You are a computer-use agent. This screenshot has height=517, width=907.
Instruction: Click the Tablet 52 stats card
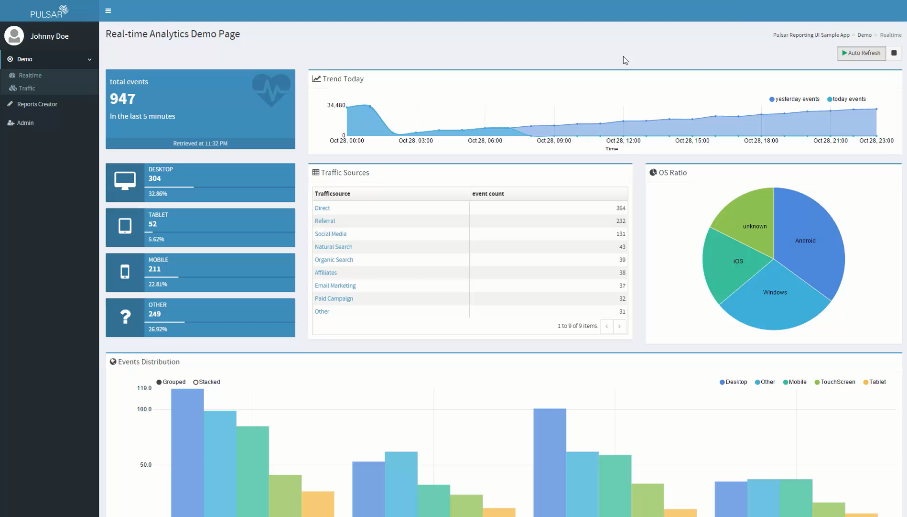click(x=200, y=228)
